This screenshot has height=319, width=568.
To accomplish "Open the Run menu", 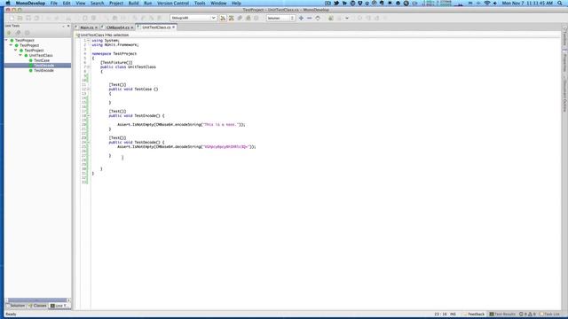I will [148, 4].
